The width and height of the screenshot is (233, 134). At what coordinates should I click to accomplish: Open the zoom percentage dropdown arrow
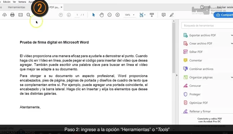[x=133, y=15]
